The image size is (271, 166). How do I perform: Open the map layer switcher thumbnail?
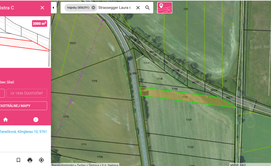tap(165, 8)
